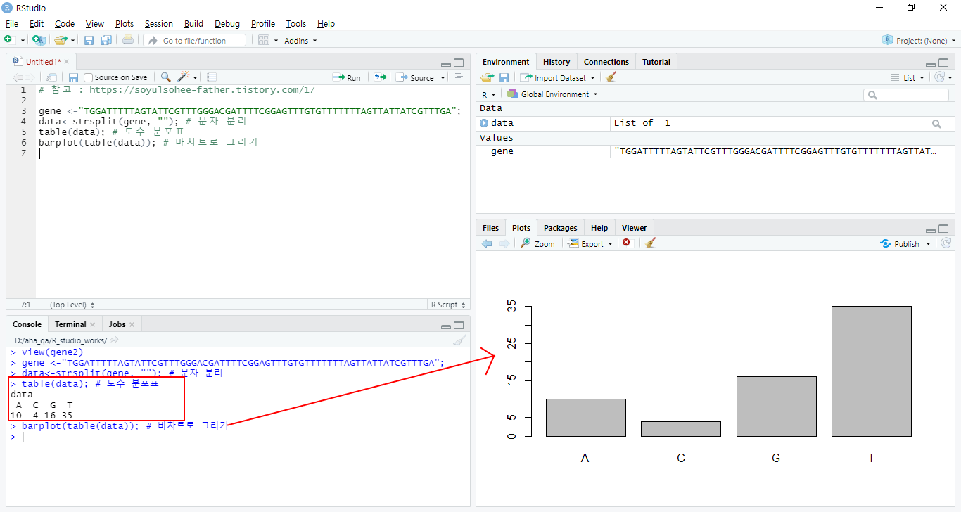This screenshot has height=512, width=961.
Task: Remove the current plot with red X icon
Action: tap(626, 243)
